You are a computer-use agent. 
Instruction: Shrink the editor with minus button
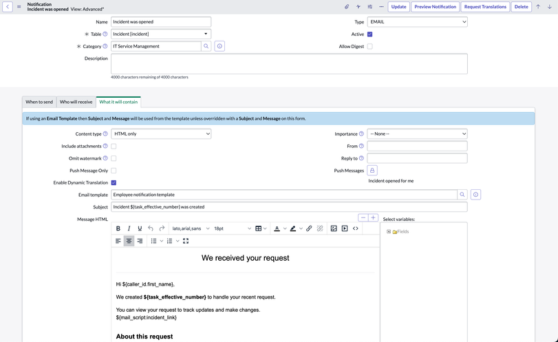tap(363, 217)
